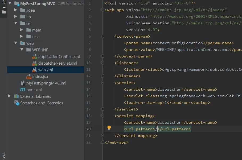This screenshot has height=160, width=242.
Task: Expand the External Libraries node
Action: click(x=10, y=96)
